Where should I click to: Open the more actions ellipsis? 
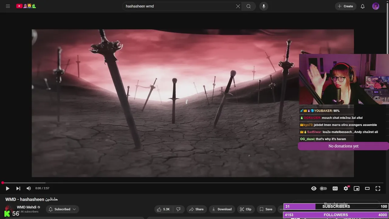click(281, 209)
